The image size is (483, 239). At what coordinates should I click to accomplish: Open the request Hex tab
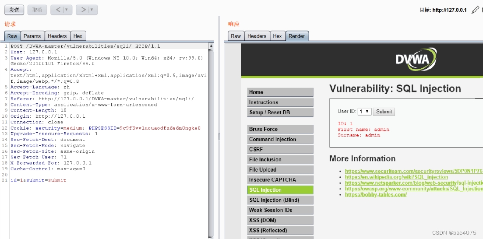pyautogui.click(x=78, y=36)
